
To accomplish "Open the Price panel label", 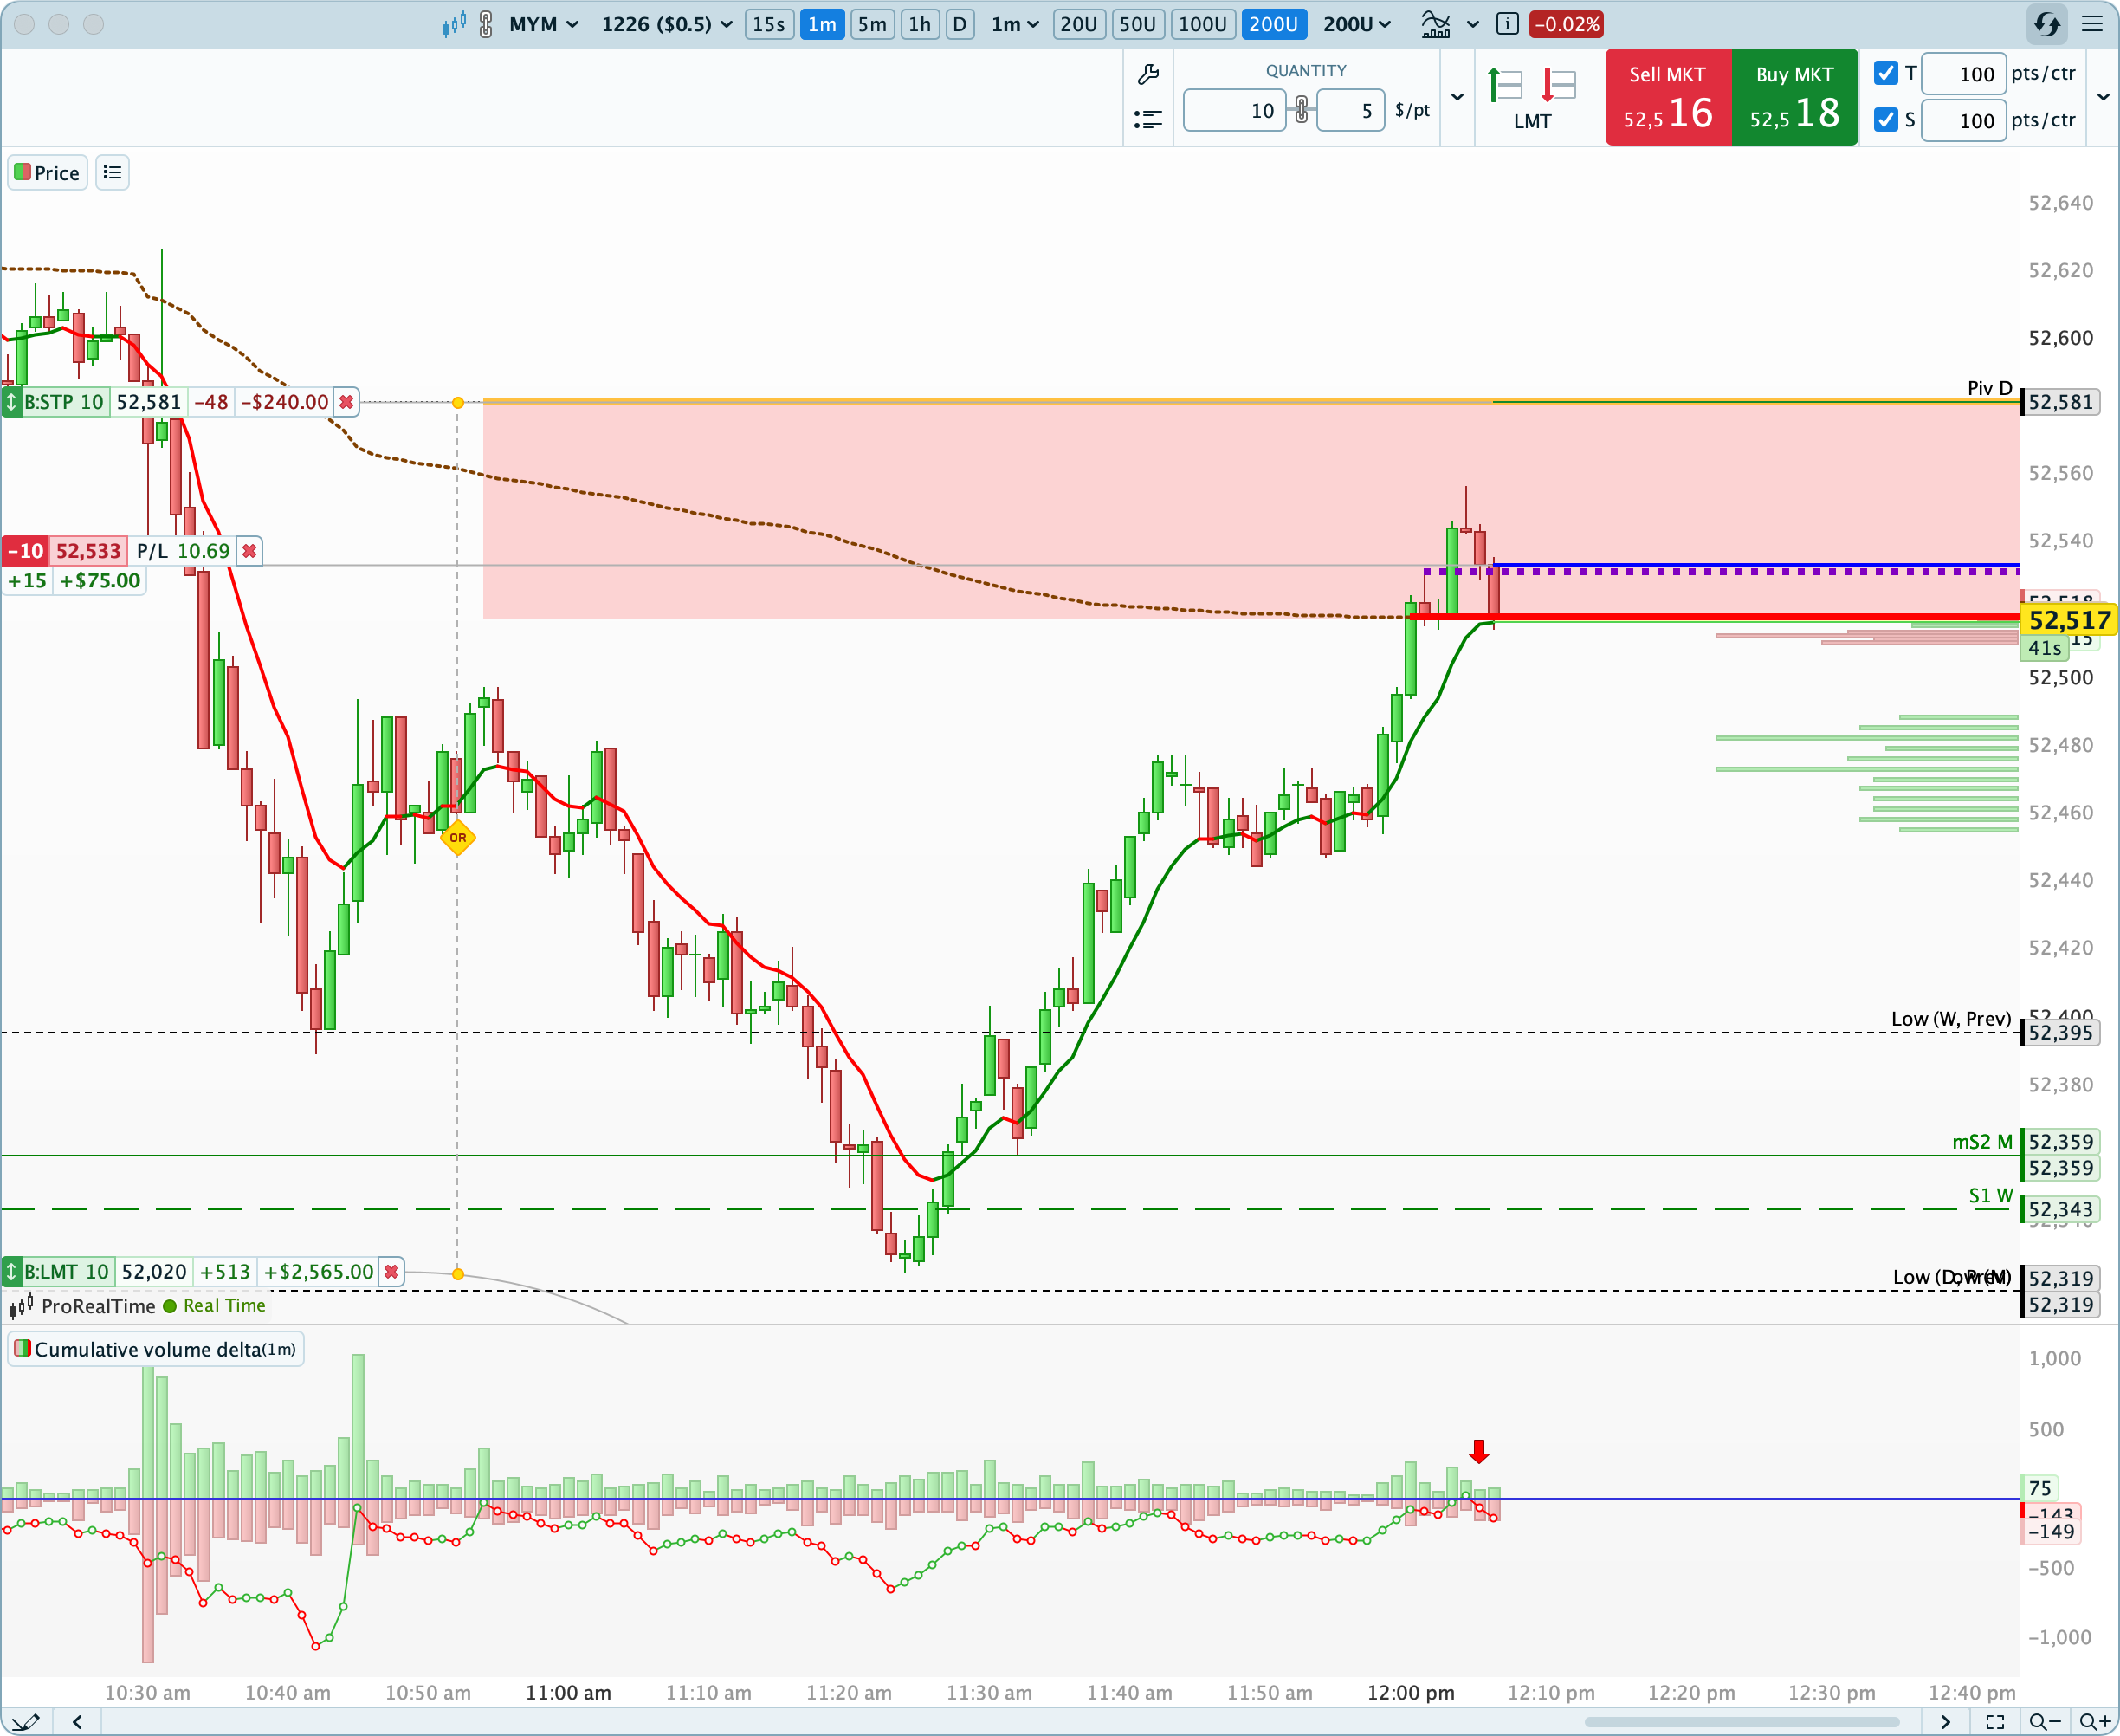I will 48,173.
